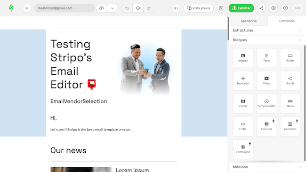Click the canvas vertical scrollbar

pos(228,29)
